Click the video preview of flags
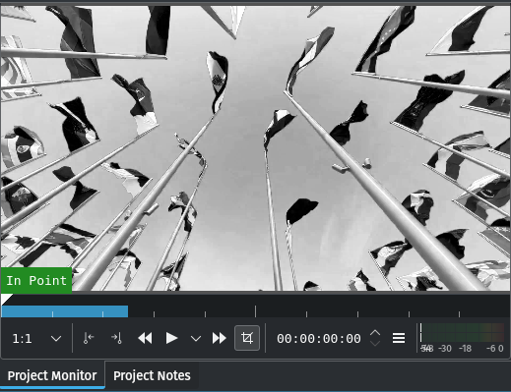The height and width of the screenshot is (392, 511). pos(255,148)
